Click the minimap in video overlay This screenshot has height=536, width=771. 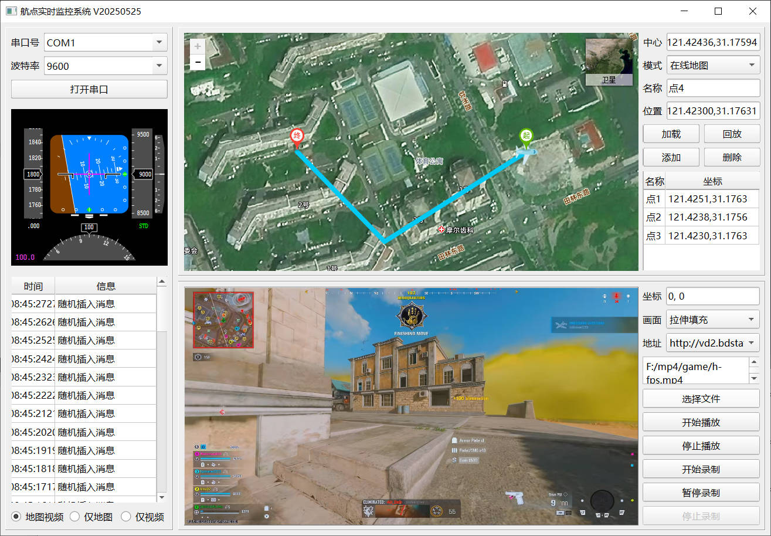click(x=223, y=320)
